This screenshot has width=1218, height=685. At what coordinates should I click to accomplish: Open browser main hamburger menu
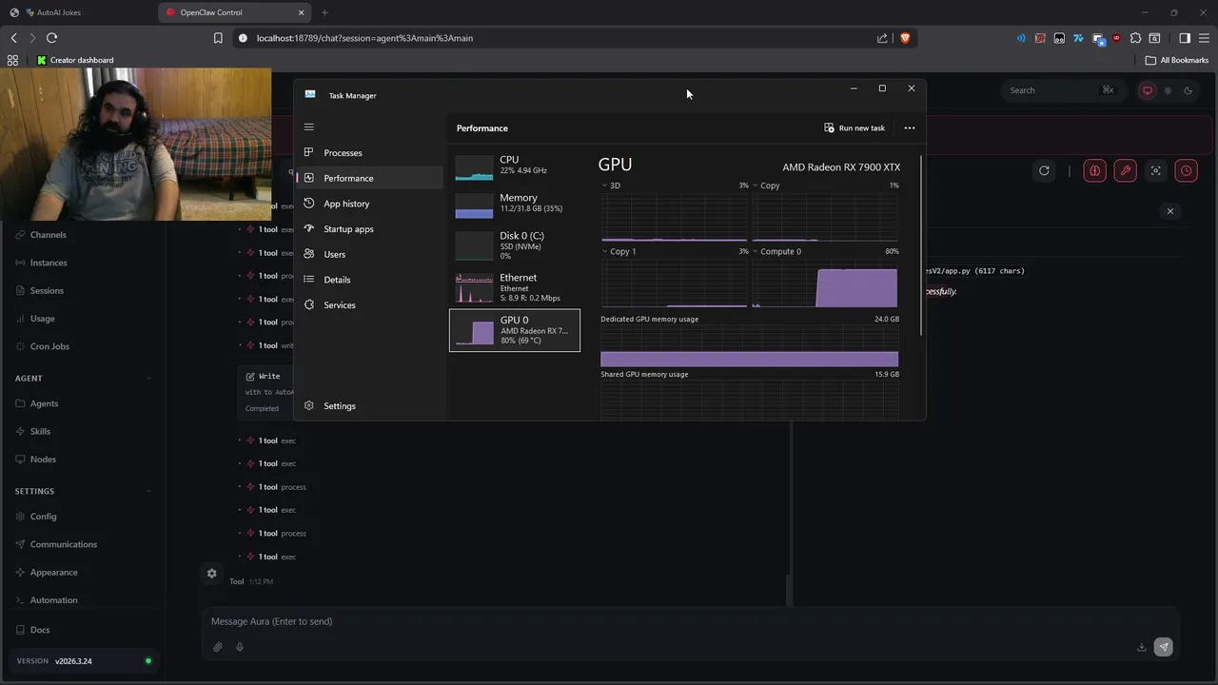1204,38
